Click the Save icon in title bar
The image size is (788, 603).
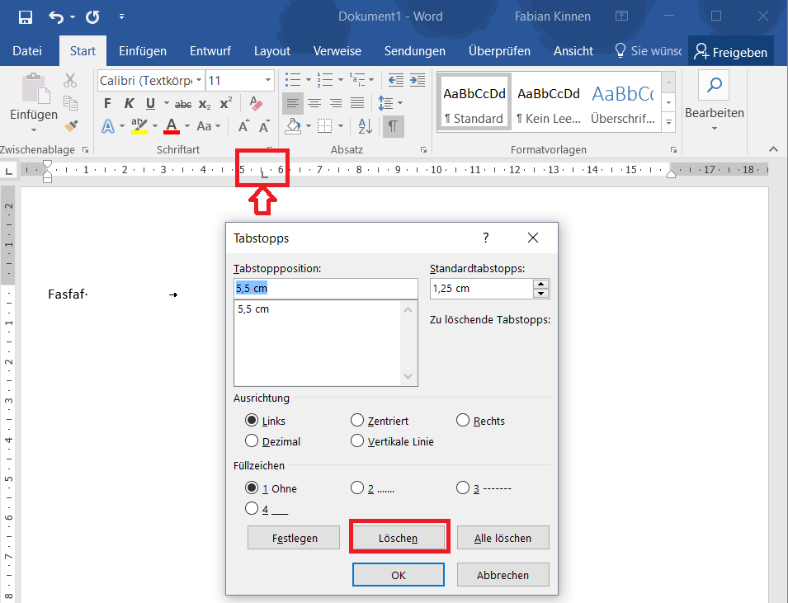click(25, 17)
